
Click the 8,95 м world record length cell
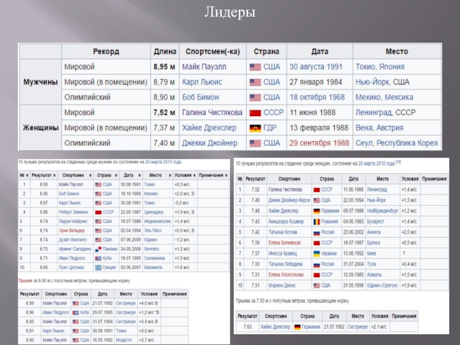[x=164, y=67]
